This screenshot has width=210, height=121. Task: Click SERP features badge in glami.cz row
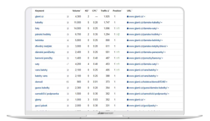68,17
